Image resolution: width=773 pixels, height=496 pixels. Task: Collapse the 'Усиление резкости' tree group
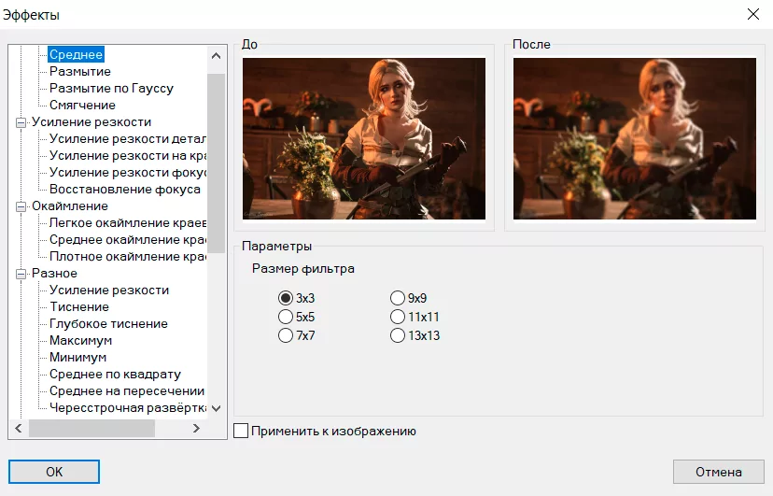pyautogui.click(x=21, y=122)
